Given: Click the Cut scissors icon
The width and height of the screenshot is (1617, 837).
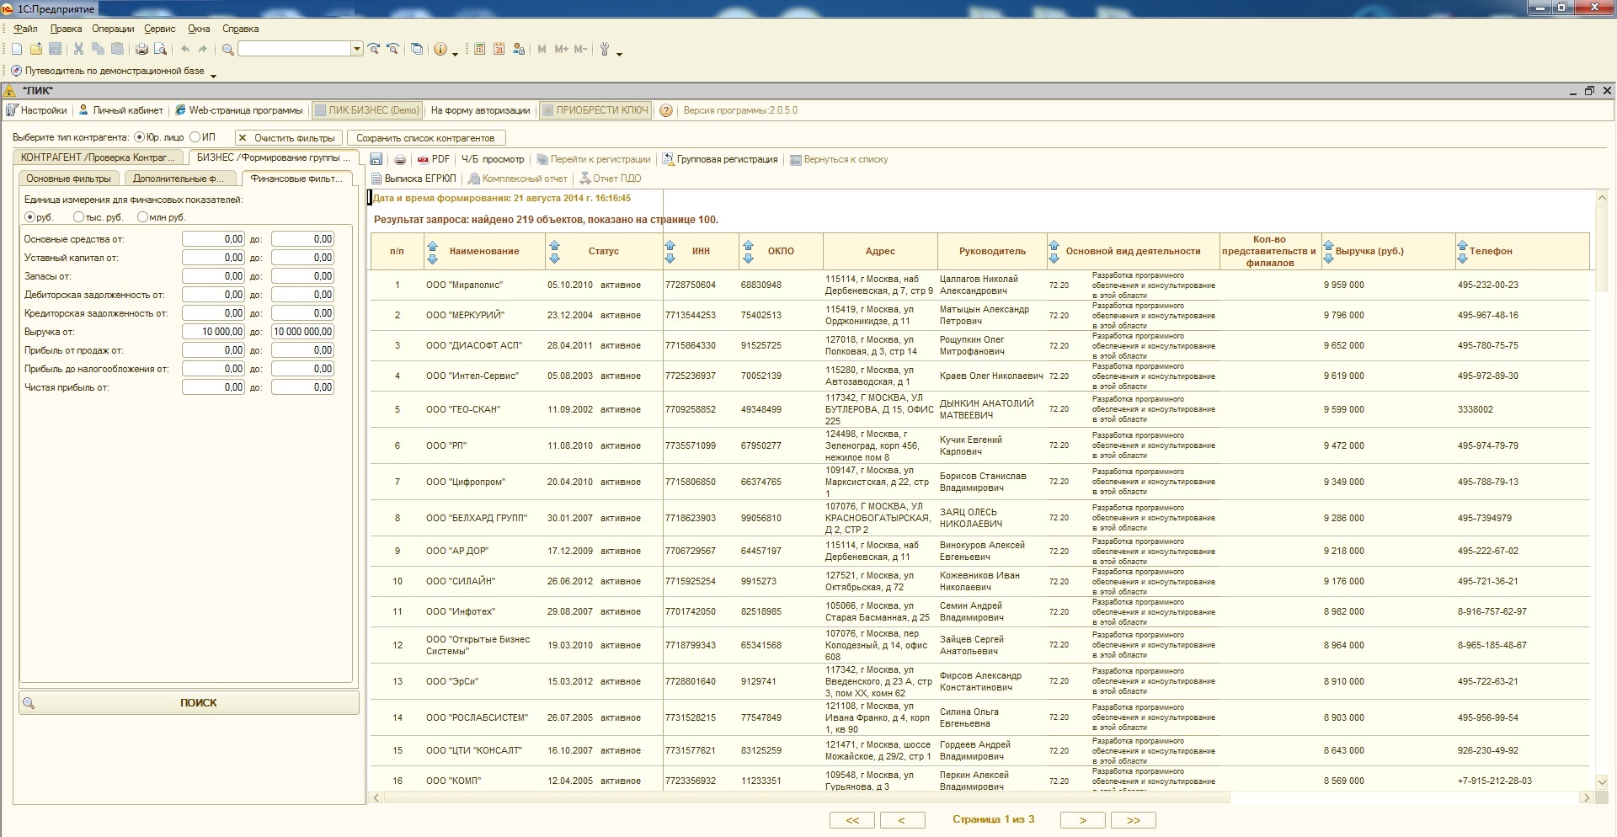Looking at the screenshot, I should [x=78, y=50].
